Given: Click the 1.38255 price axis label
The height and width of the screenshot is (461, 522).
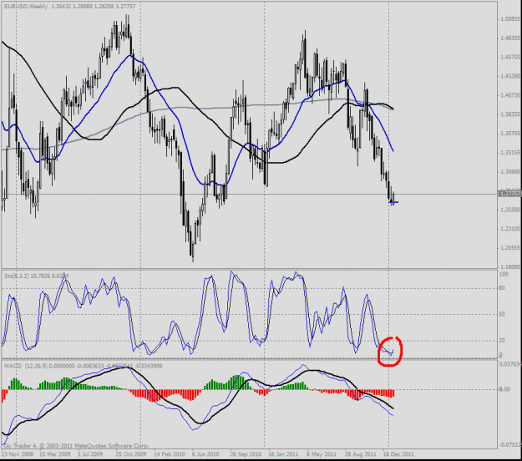Looking at the screenshot, I should click(510, 114).
